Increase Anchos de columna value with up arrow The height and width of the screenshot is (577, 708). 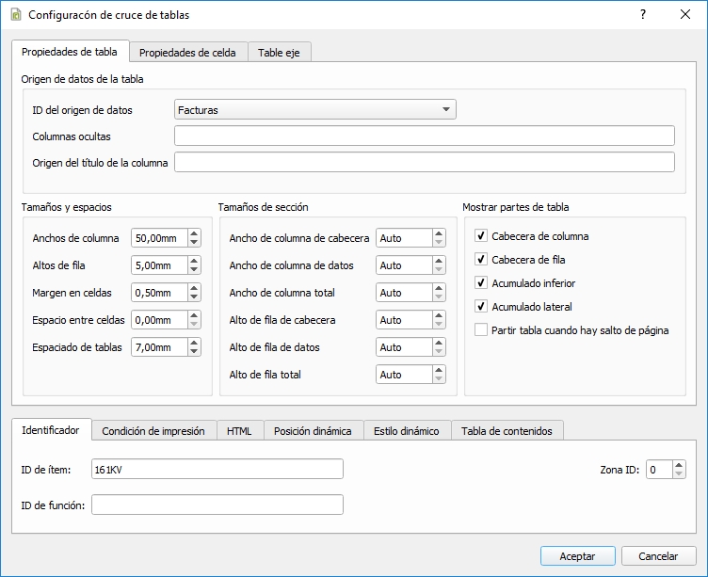coord(194,233)
